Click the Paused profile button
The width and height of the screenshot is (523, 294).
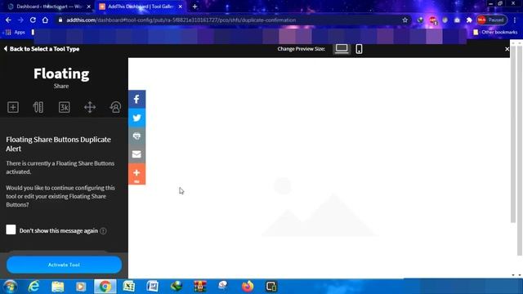tap(492, 20)
